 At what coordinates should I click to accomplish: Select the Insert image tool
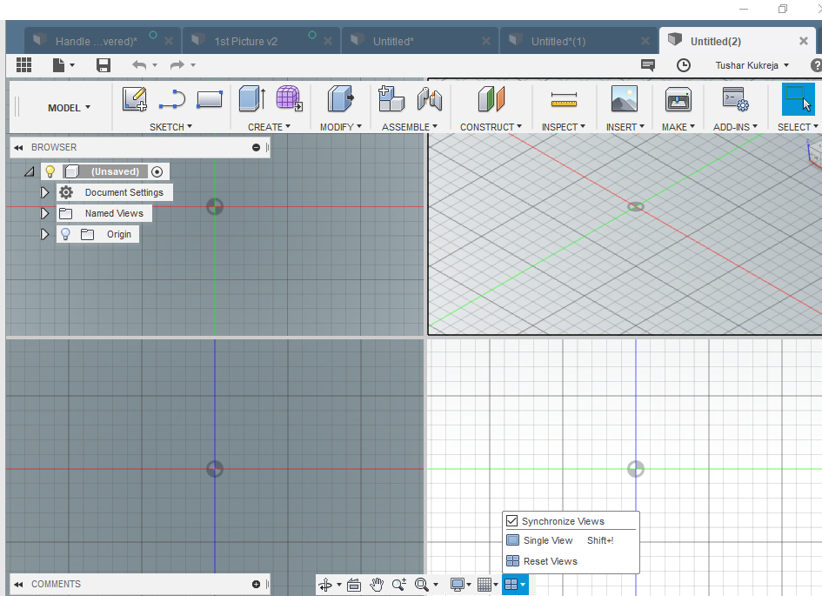(625, 99)
